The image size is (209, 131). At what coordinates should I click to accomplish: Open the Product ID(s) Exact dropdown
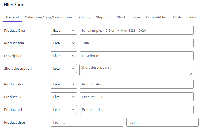pyautogui.click(x=64, y=30)
